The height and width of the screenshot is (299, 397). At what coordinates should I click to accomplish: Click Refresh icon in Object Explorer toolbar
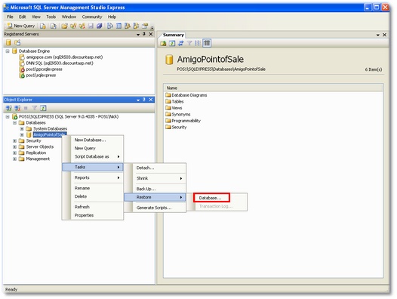point(43,108)
